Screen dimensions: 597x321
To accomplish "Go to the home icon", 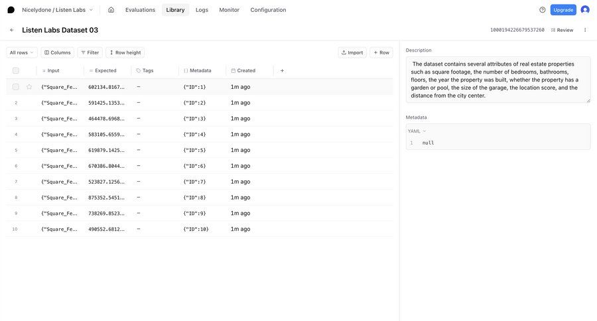I will pos(111,10).
